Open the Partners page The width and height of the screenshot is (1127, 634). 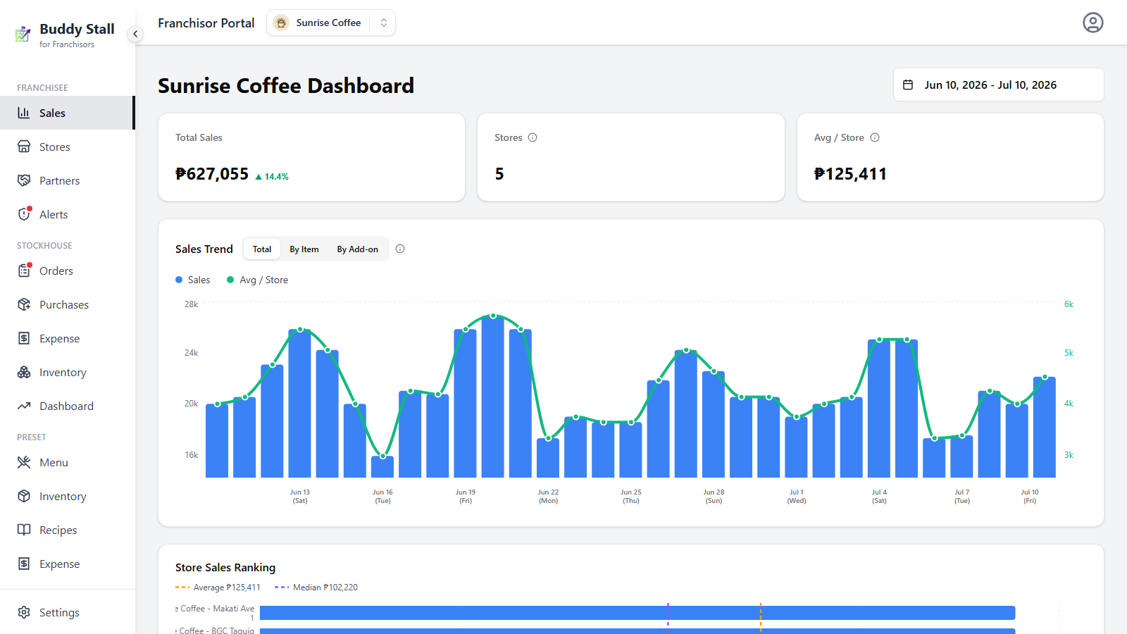click(67, 180)
